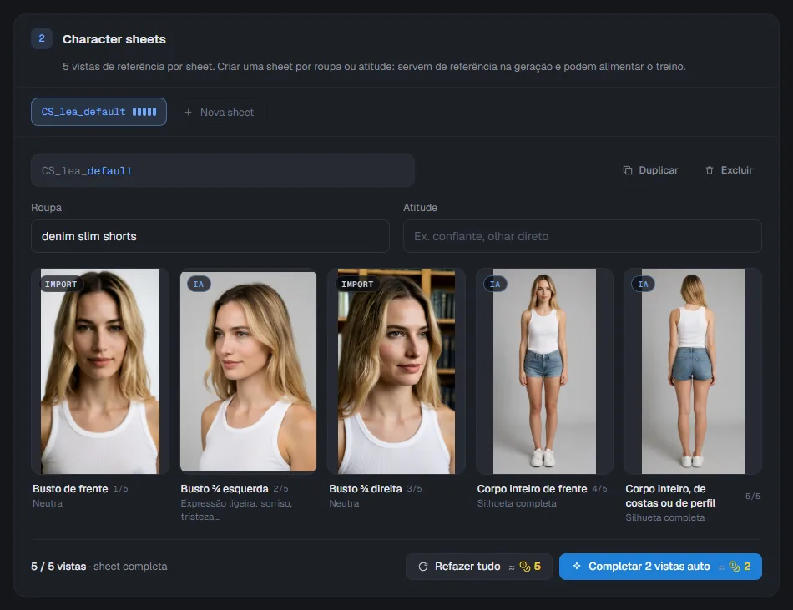
Task: Click the five-bar progress indicator in tab
Action: tap(144, 112)
